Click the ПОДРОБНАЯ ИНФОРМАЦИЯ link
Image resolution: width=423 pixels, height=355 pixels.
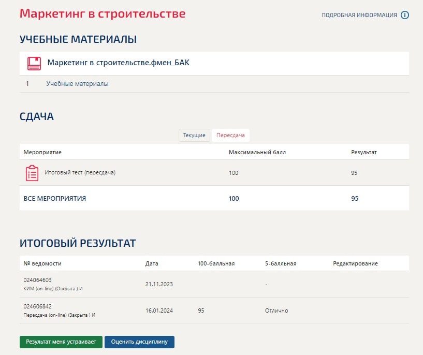pyautogui.click(x=361, y=15)
